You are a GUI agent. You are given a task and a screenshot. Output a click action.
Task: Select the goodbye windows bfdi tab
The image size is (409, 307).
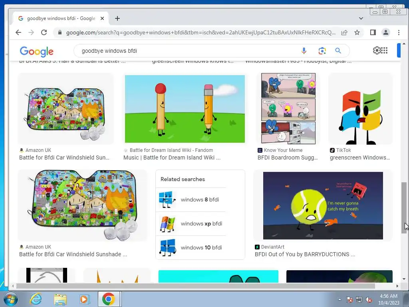(x=61, y=18)
